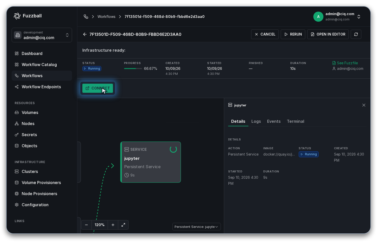Switch to the Logs tab
Image resolution: width=377 pixels, height=242 pixels.
(x=256, y=121)
